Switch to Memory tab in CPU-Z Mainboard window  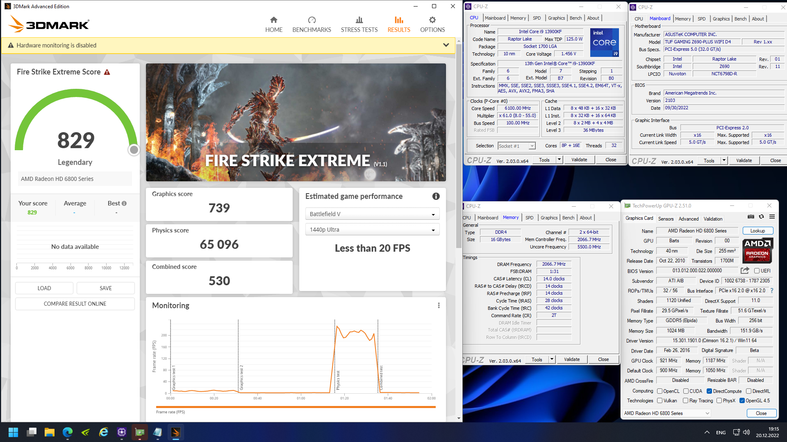coord(682,19)
